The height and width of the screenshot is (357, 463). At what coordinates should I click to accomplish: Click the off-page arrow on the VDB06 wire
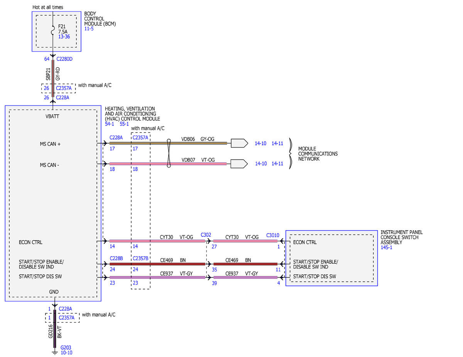(239, 143)
